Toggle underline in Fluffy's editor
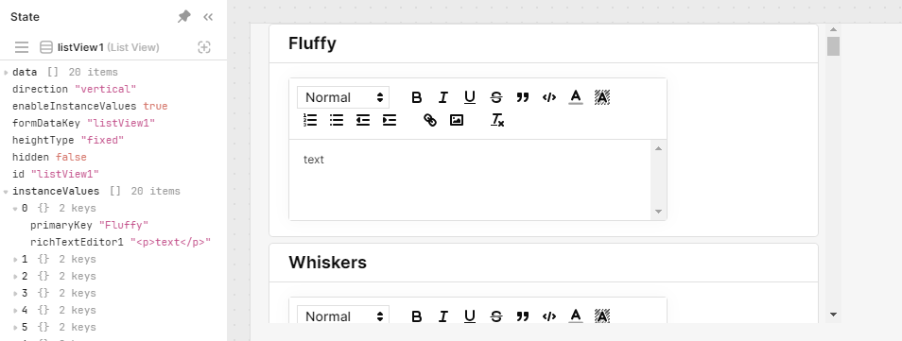Screen dimensions: 902x341 pos(469,97)
